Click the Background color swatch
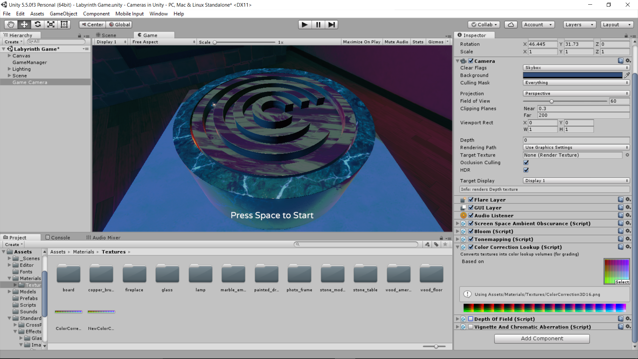The image size is (638, 359). (x=573, y=75)
